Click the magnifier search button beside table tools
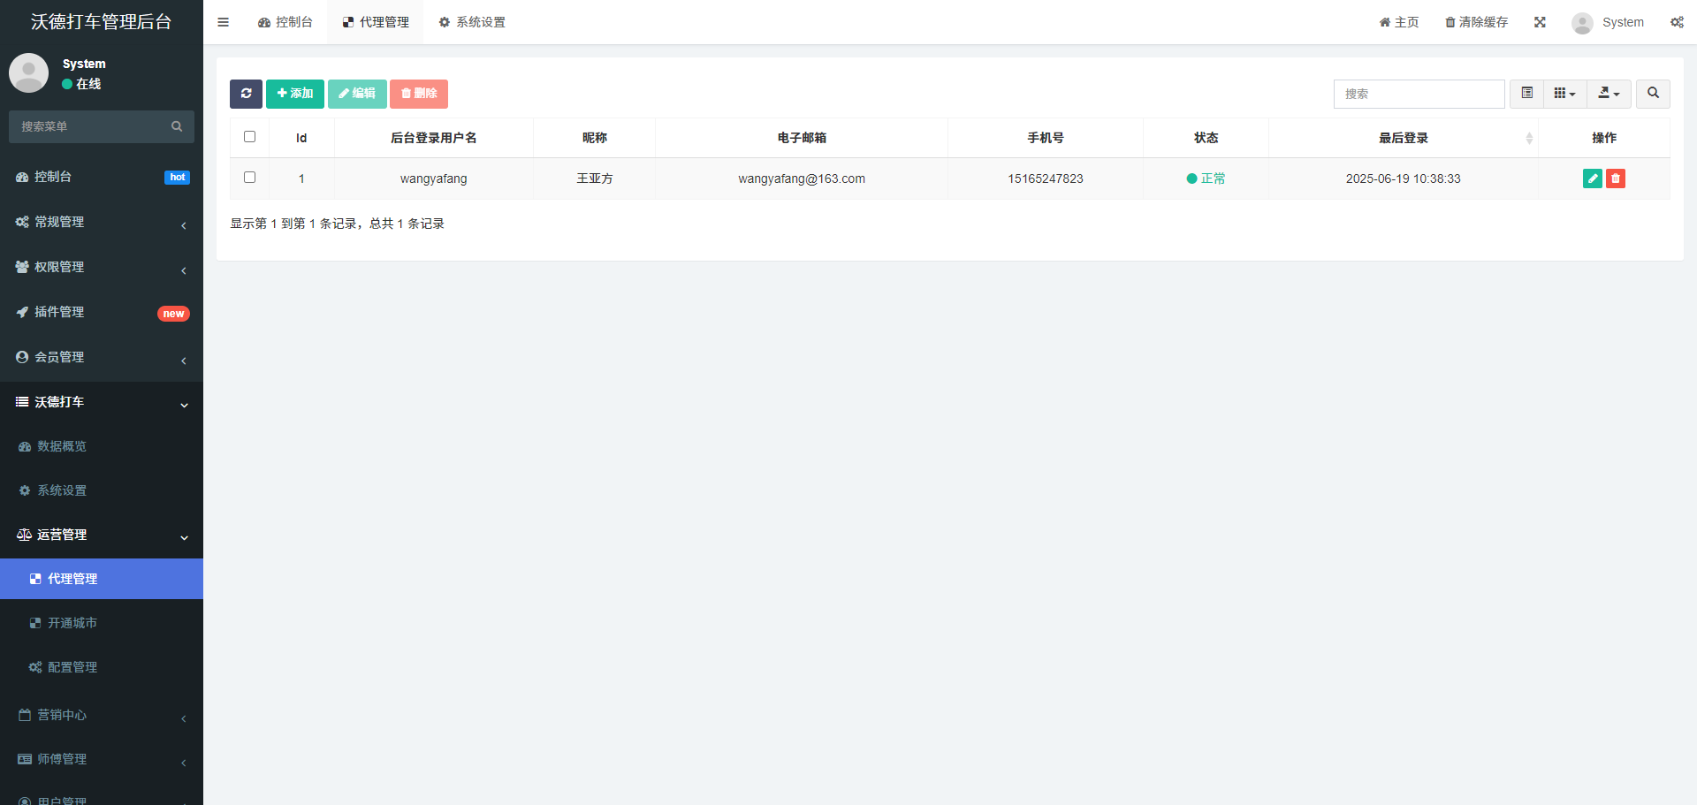The image size is (1697, 805). 1652,94
